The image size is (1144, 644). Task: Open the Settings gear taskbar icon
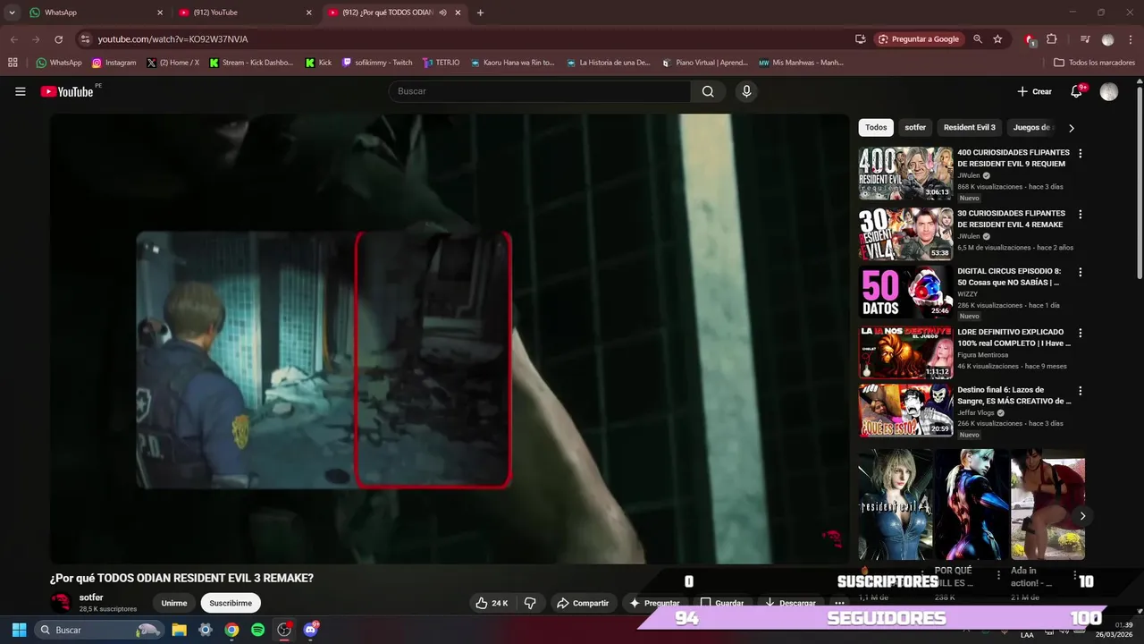[205, 630]
